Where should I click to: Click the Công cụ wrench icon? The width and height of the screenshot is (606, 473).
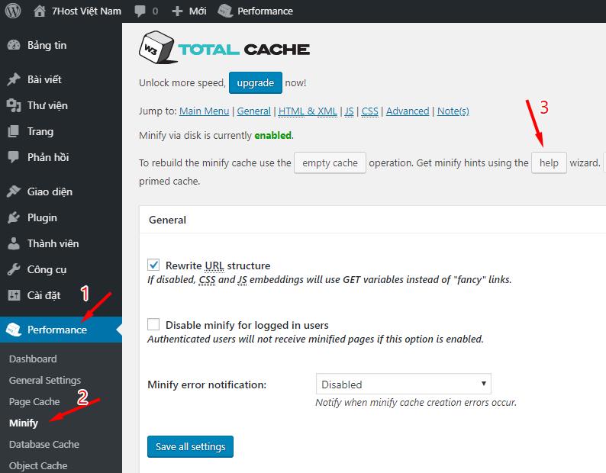coord(14,269)
